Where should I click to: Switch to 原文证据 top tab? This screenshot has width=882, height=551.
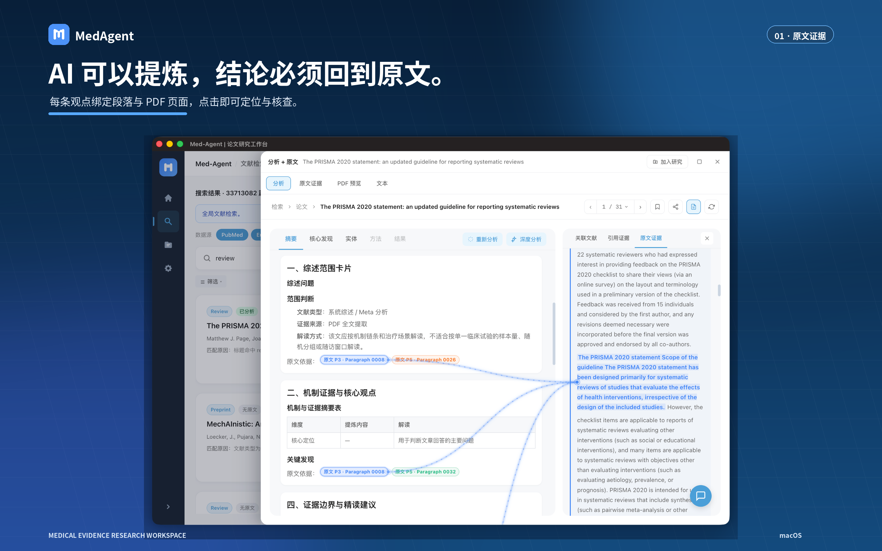click(x=311, y=183)
